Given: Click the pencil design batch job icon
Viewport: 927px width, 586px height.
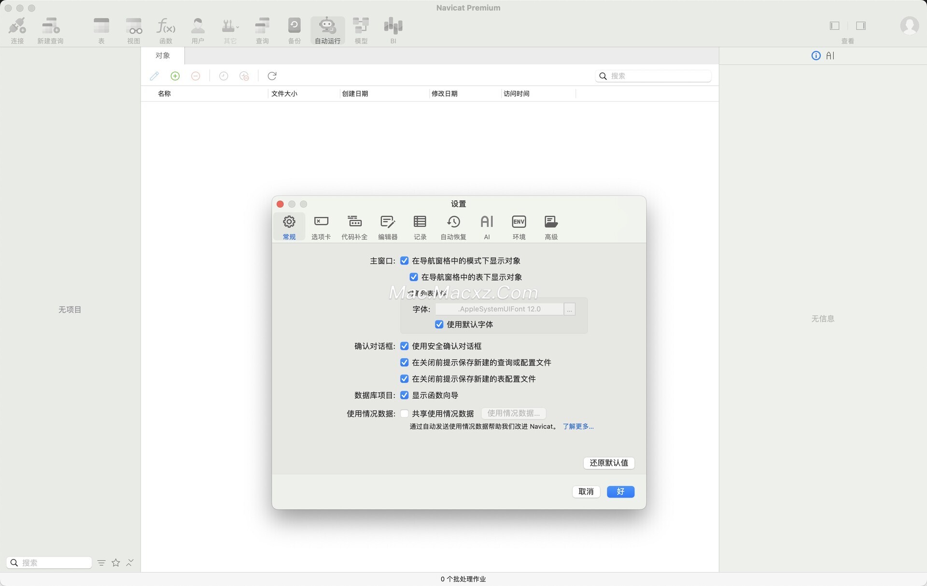Looking at the screenshot, I should pos(154,76).
